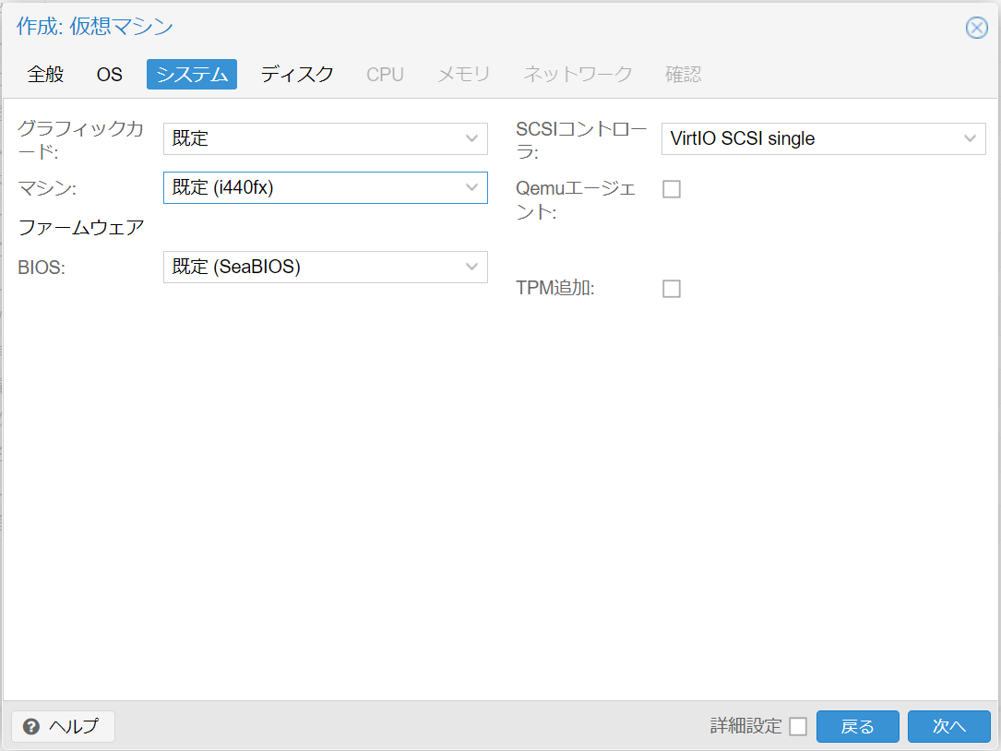Click the ヘルプ button

pos(62,727)
